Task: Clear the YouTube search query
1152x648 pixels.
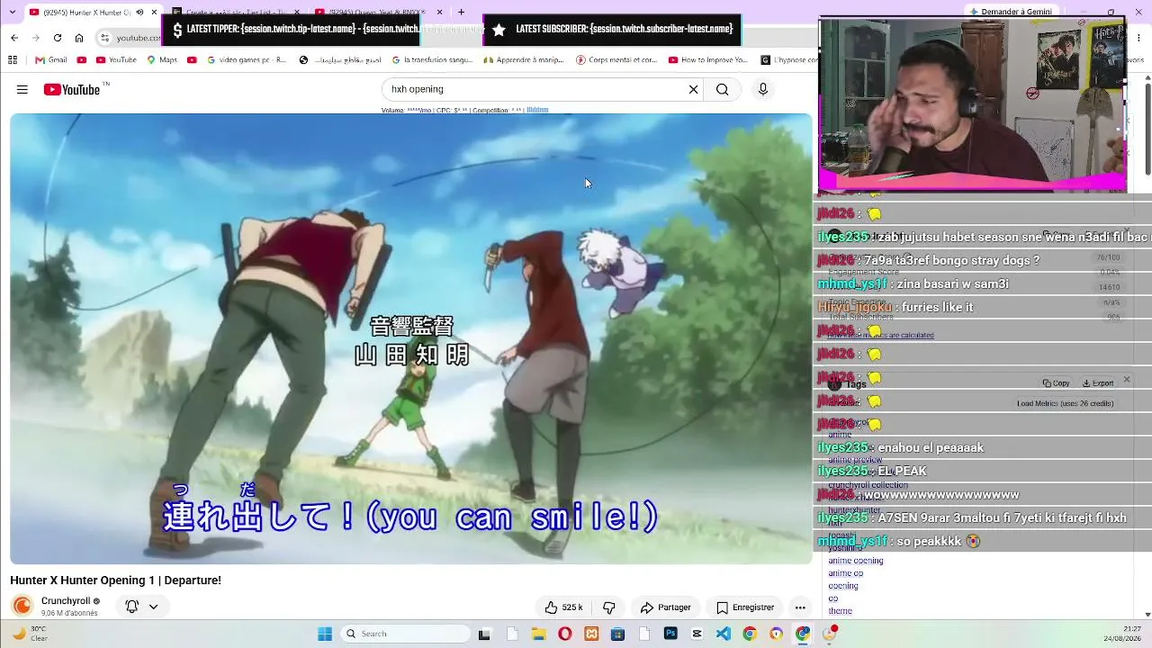Action: (x=693, y=89)
